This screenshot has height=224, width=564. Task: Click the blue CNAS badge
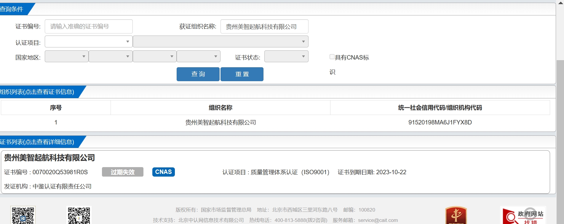164,172
